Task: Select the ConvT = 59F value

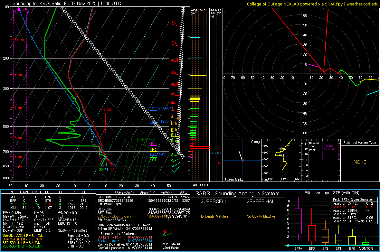Action: [44, 220]
